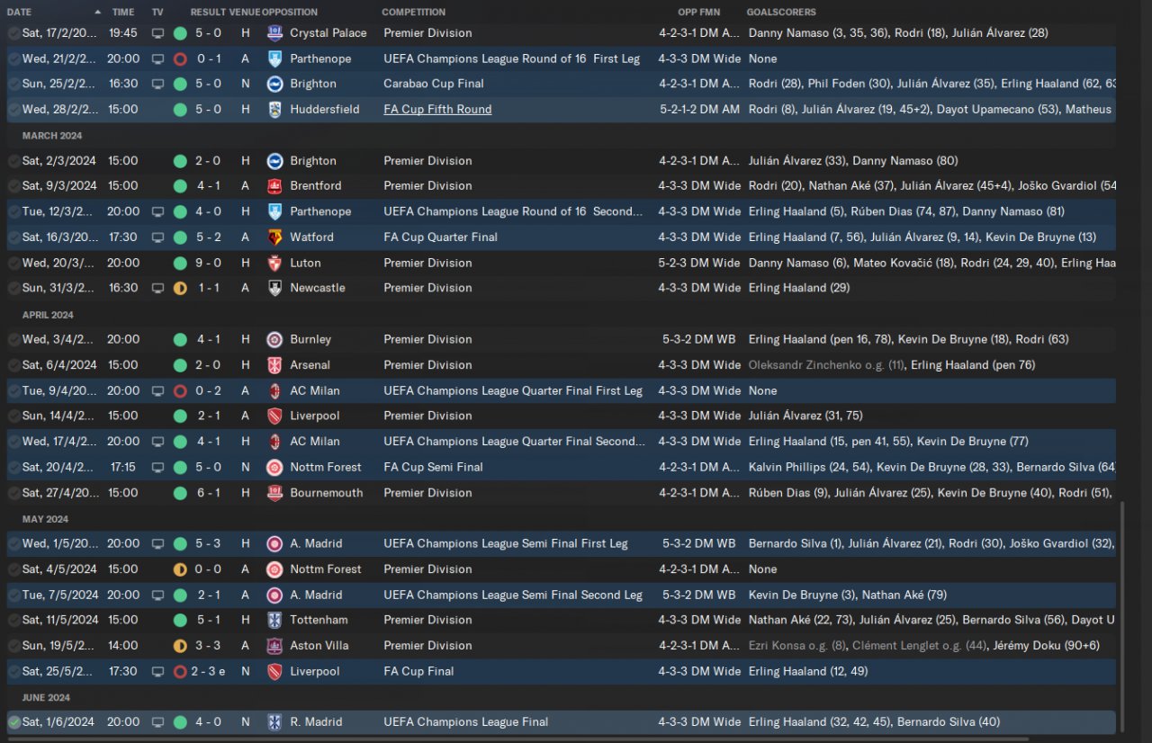
Task: Open the underlined FA Cup Fifth Round link
Action: click(437, 110)
